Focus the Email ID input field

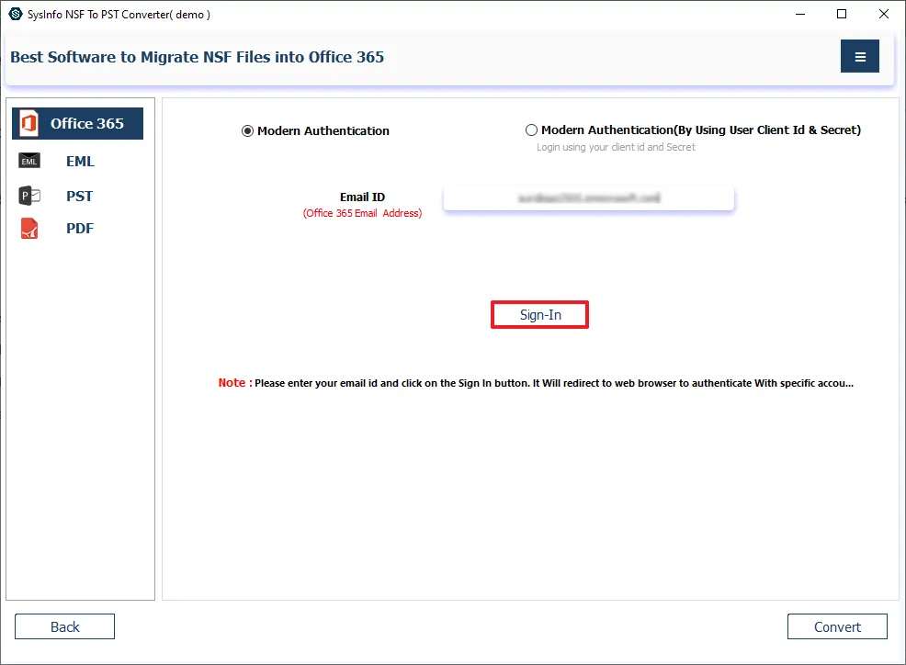[588, 198]
